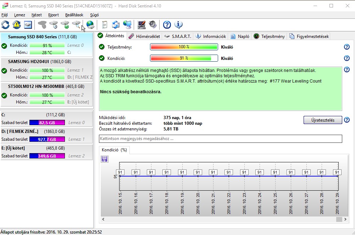The height and width of the screenshot is (235, 355).
Task: Click the D: free space 927,7 GB bar
Action: (47, 139)
